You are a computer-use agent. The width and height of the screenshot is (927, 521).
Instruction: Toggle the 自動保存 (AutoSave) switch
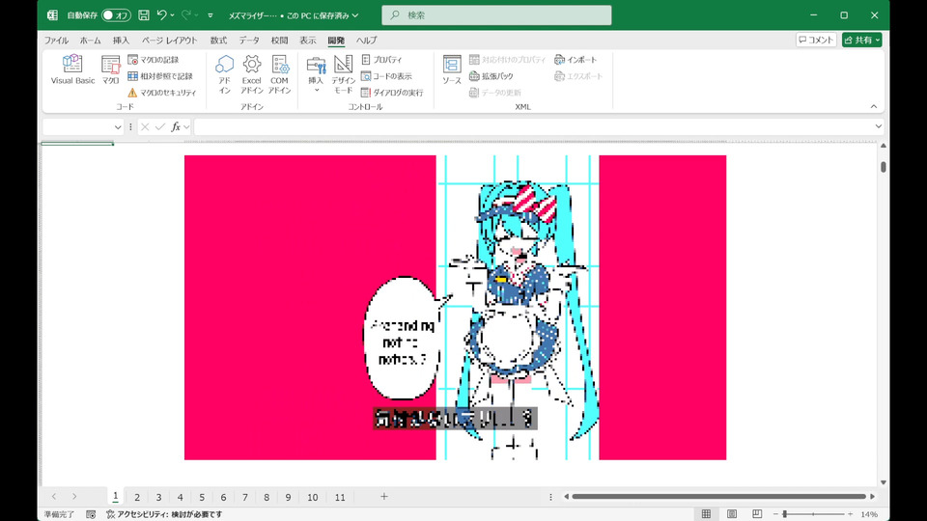pyautogui.click(x=116, y=15)
